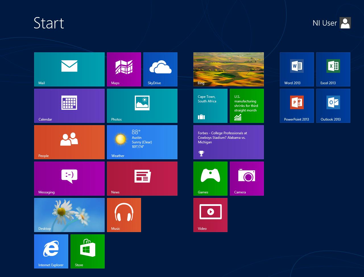Click the NI User name

point(325,23)
